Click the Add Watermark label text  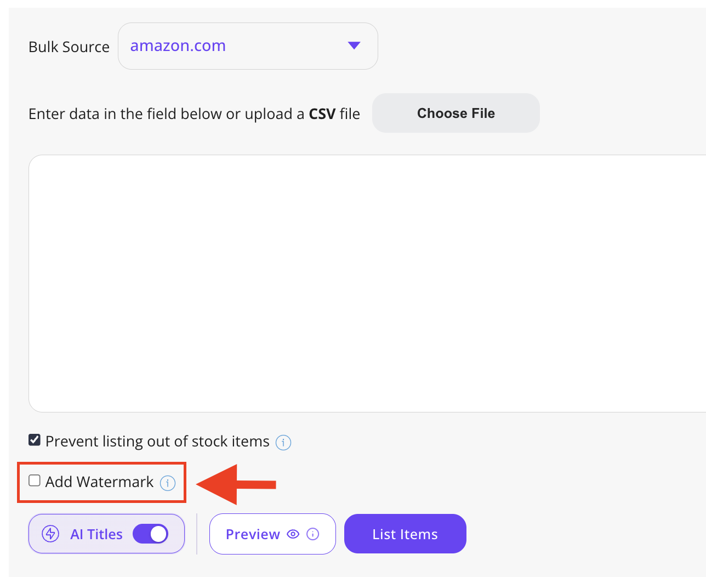click(x=100, y=482)
